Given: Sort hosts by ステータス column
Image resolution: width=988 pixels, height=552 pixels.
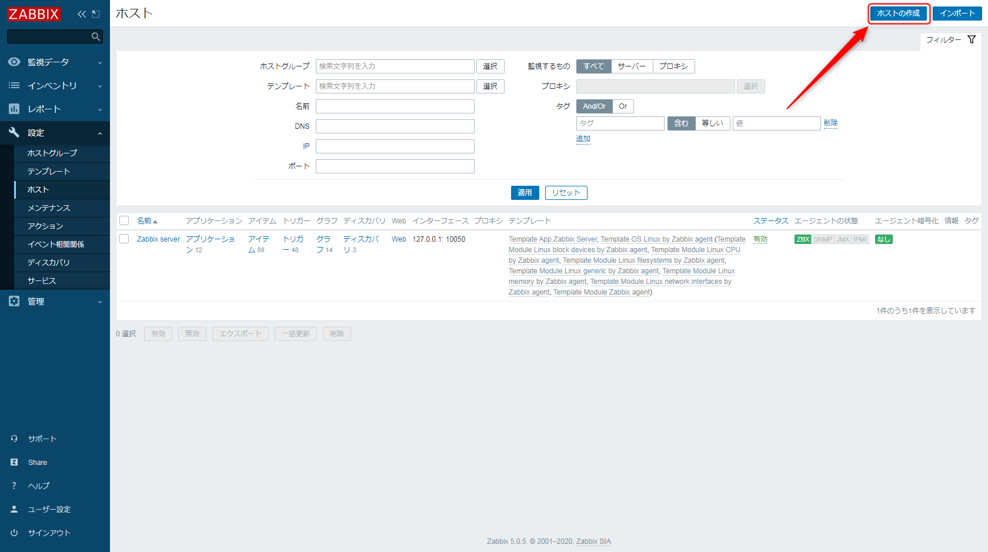Looking at the screenshot, I should (770, 221).
